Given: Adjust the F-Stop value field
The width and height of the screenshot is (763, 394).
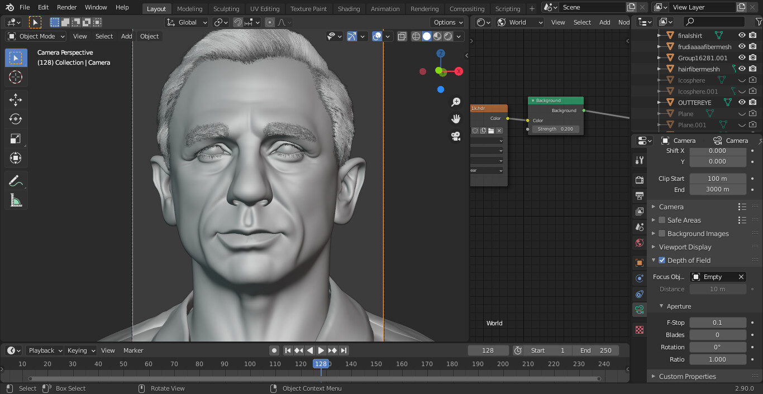Looking at the screenshot, I should point(717,323).
